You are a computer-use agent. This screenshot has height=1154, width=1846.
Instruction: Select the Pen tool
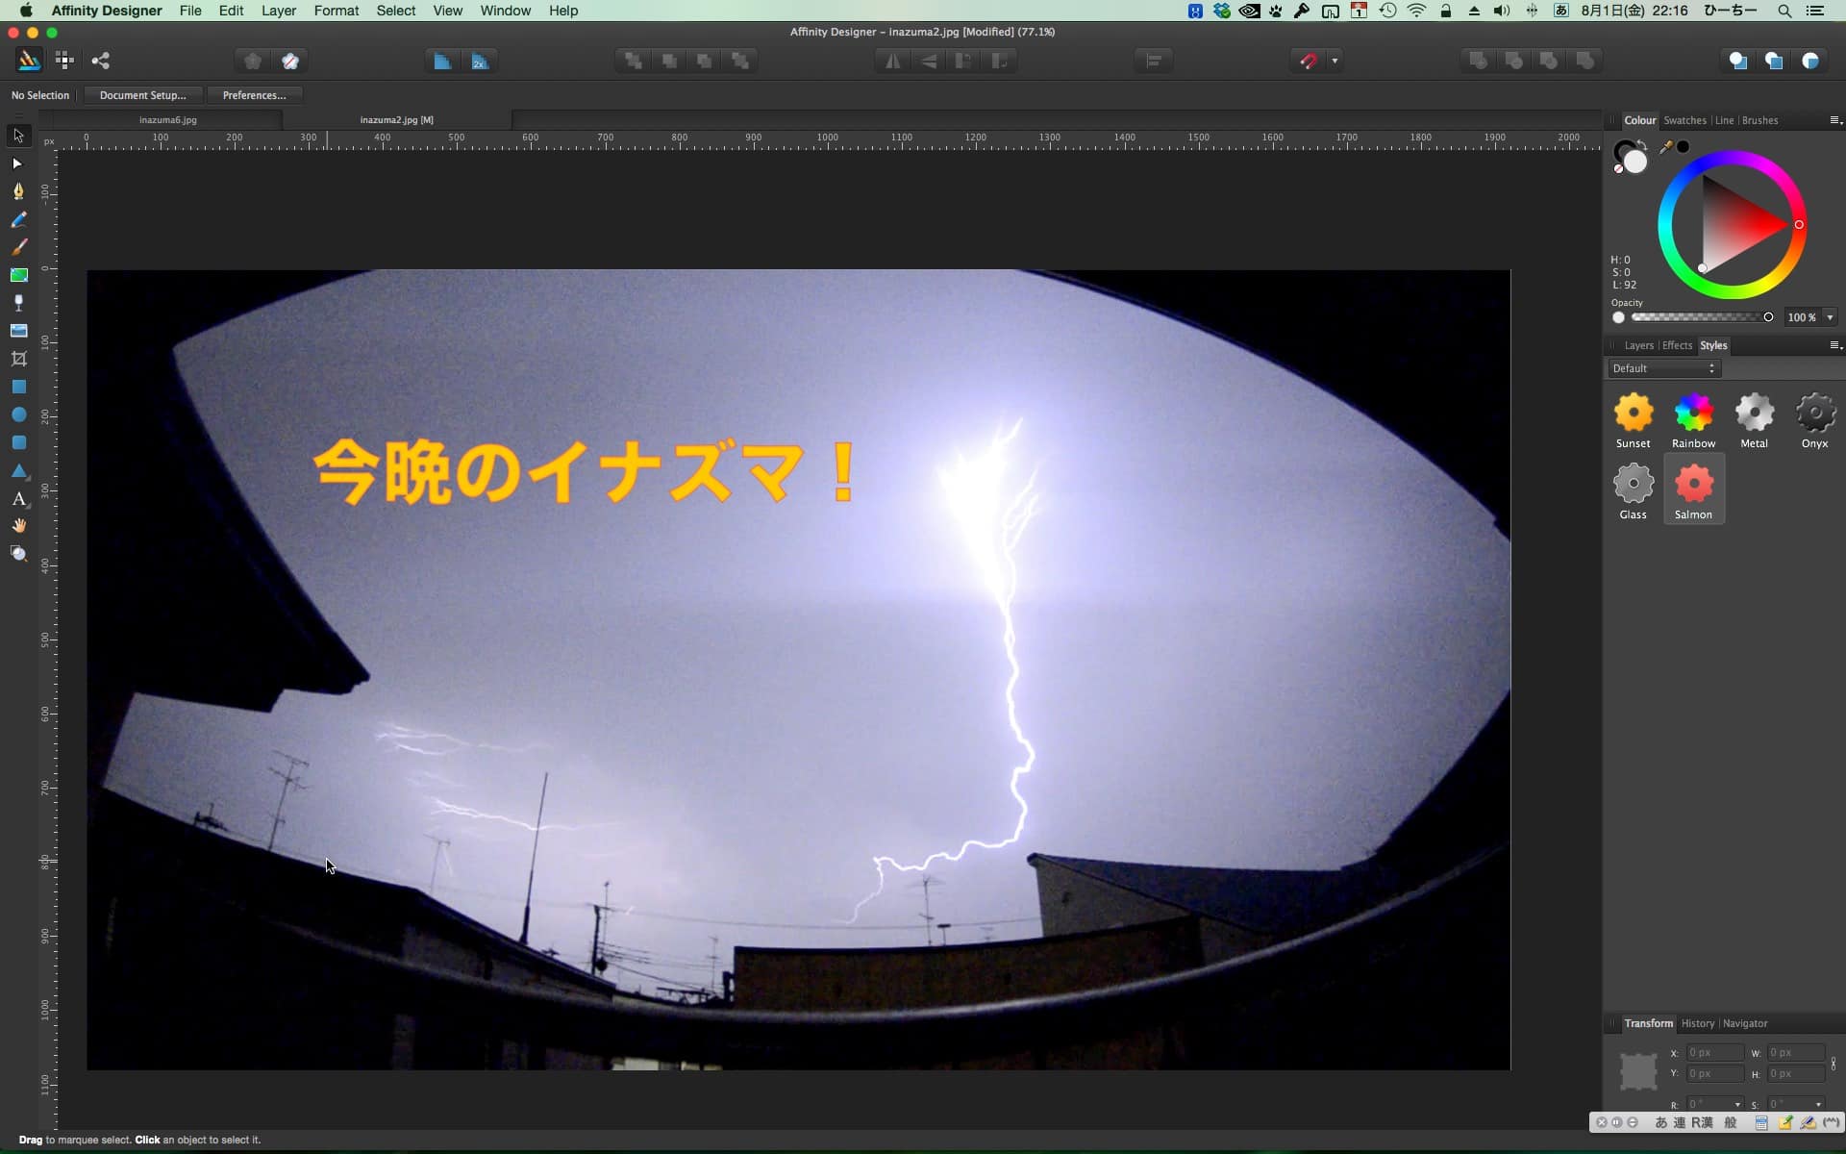18,191
